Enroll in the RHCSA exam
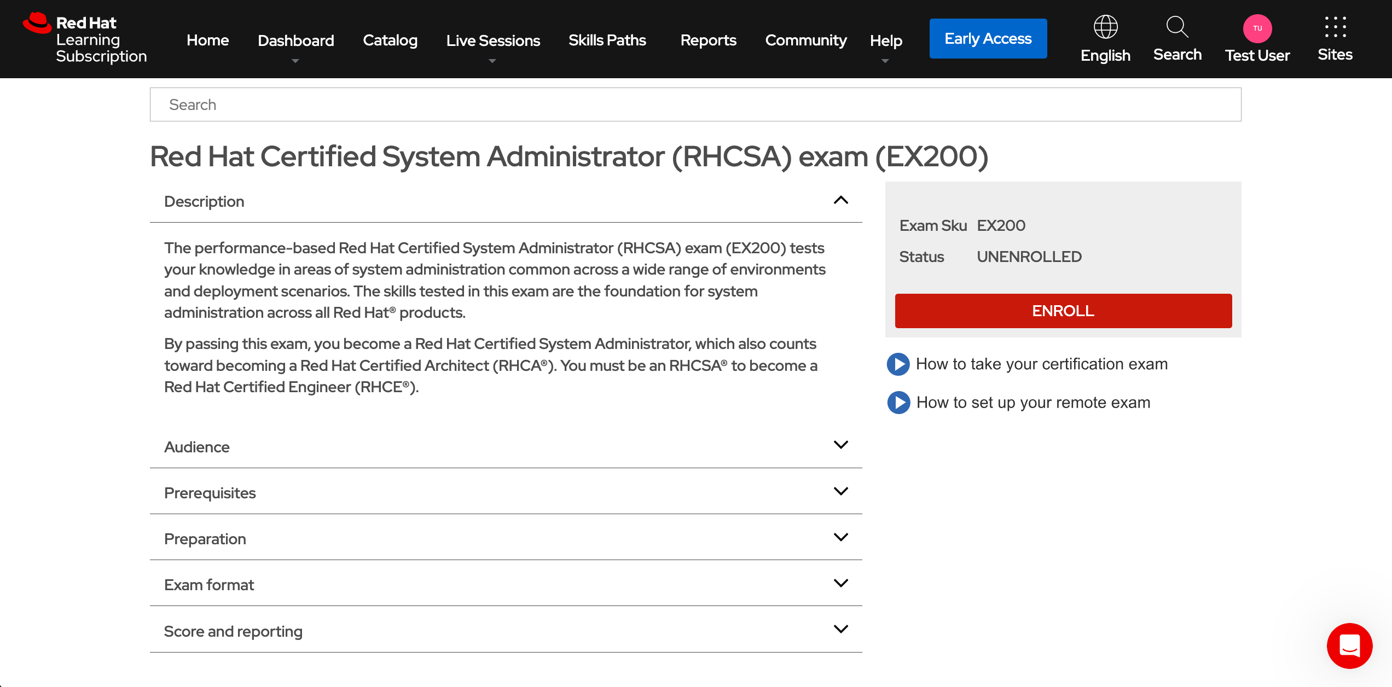Viewport: 1392px width, 687px height. click(1062, 311)
